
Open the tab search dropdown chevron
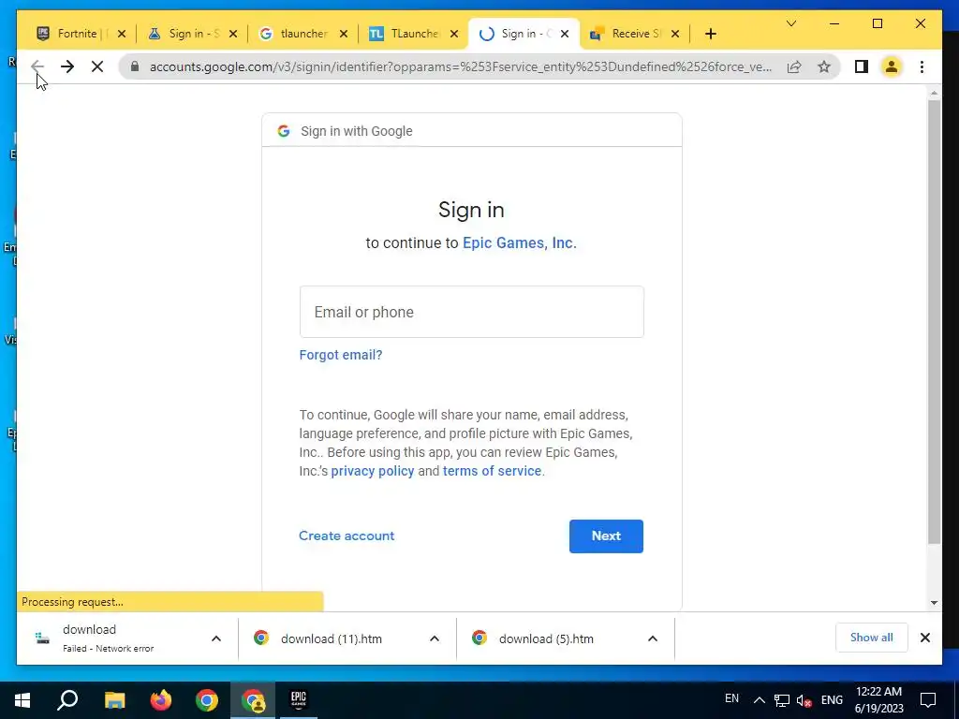[x=790, y=23]
